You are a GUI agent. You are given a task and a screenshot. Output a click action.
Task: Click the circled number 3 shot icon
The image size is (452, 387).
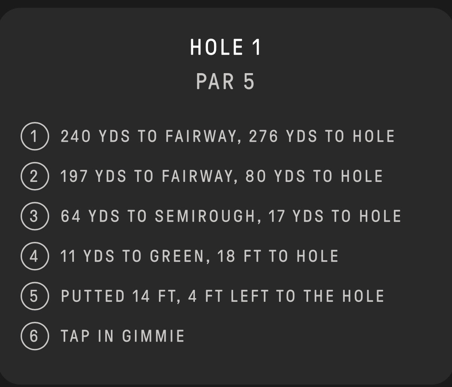pyautogui.click(x=34, y=216)
